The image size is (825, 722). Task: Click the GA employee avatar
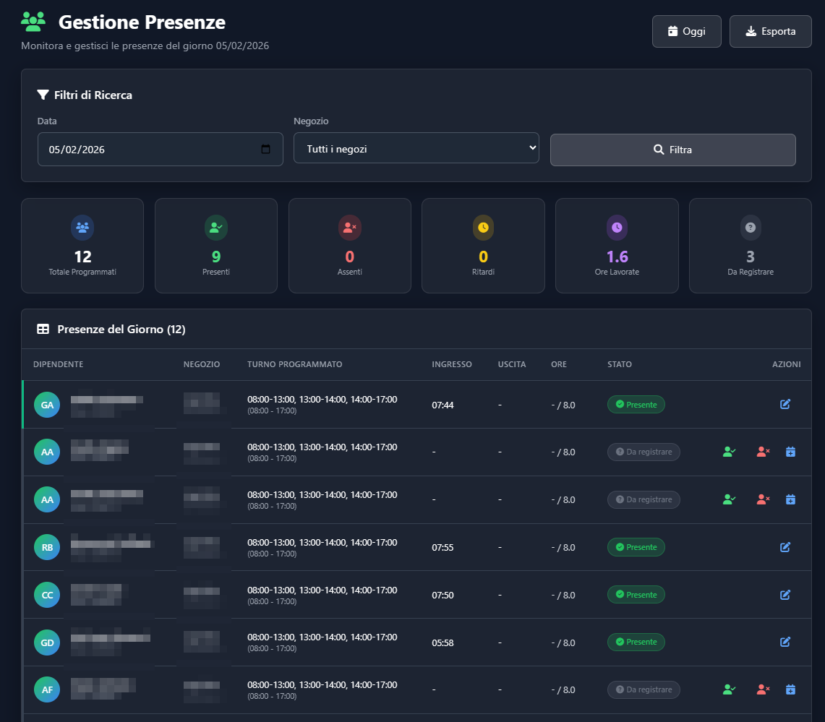tap(47, 405)
